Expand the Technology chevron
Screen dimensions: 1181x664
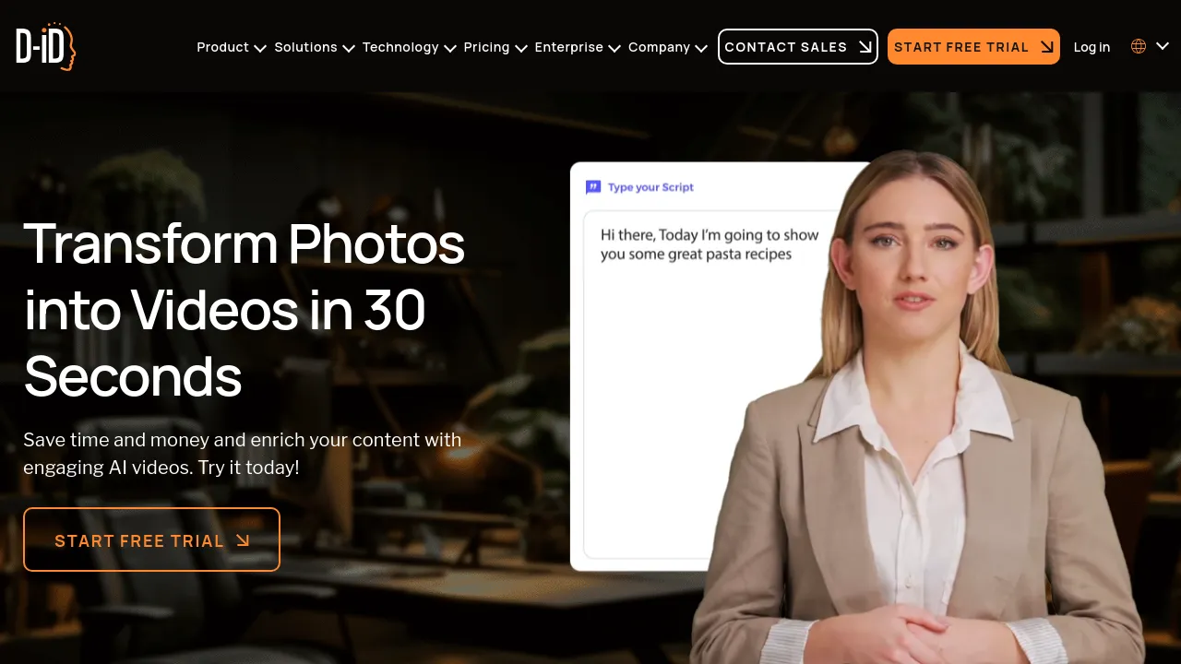point(450,48)
